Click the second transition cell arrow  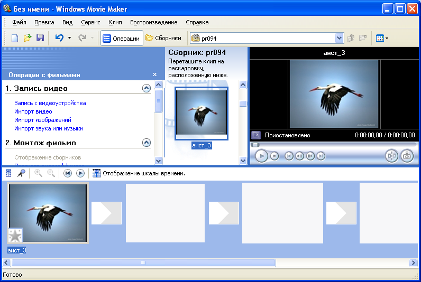pyautogui.click(x=224, y=213)
